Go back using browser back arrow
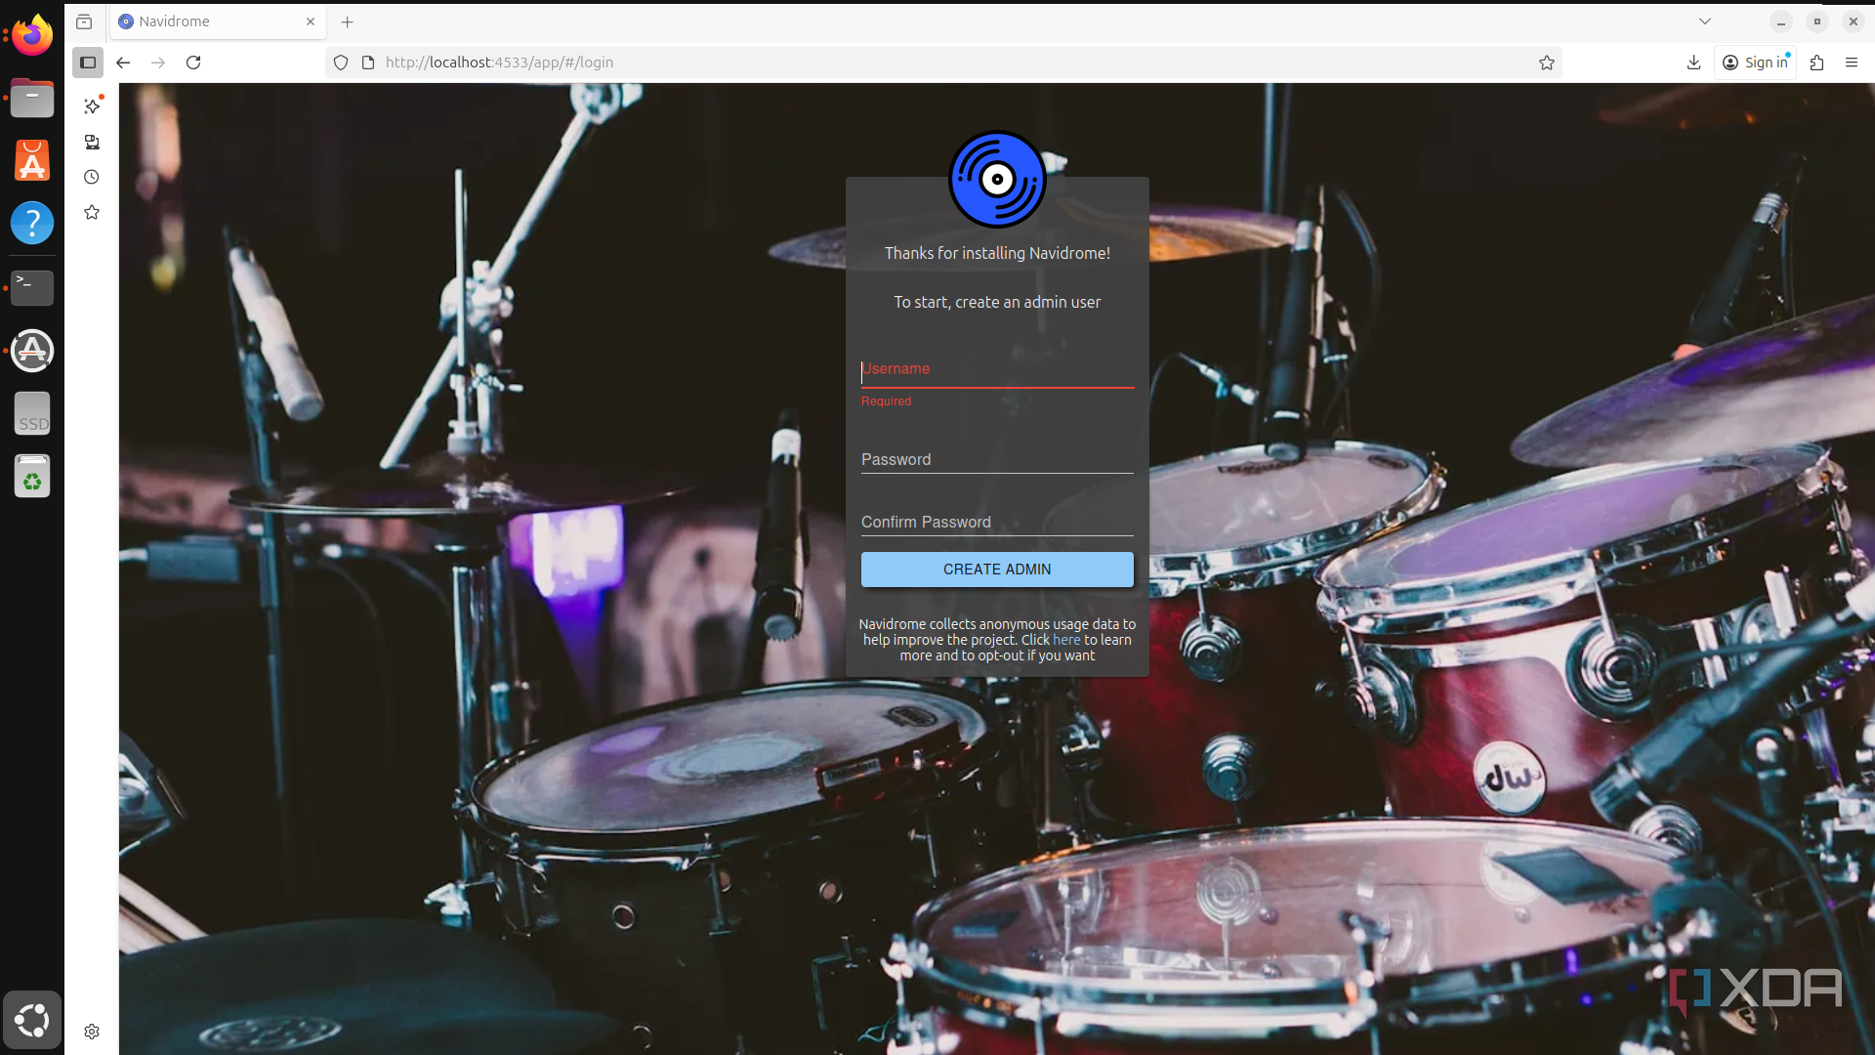The image size is (1875, 1055). tap(123, 63)
